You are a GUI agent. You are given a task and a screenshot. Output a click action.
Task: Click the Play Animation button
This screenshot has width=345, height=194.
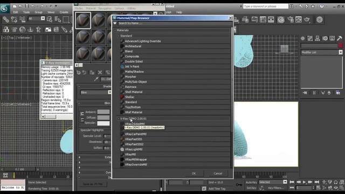(x=304, y=182)
